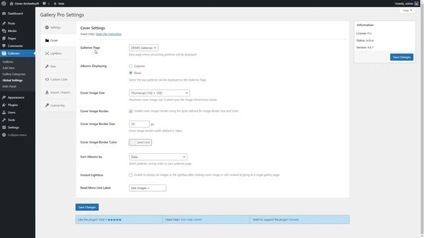Click the Import / Export tab icon
This screenshot has width=424, height=238.
click(x=47, y=93)
